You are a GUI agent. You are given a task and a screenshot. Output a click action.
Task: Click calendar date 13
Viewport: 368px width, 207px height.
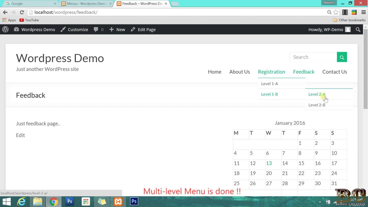pyautogui.click(x=269, y=163)
